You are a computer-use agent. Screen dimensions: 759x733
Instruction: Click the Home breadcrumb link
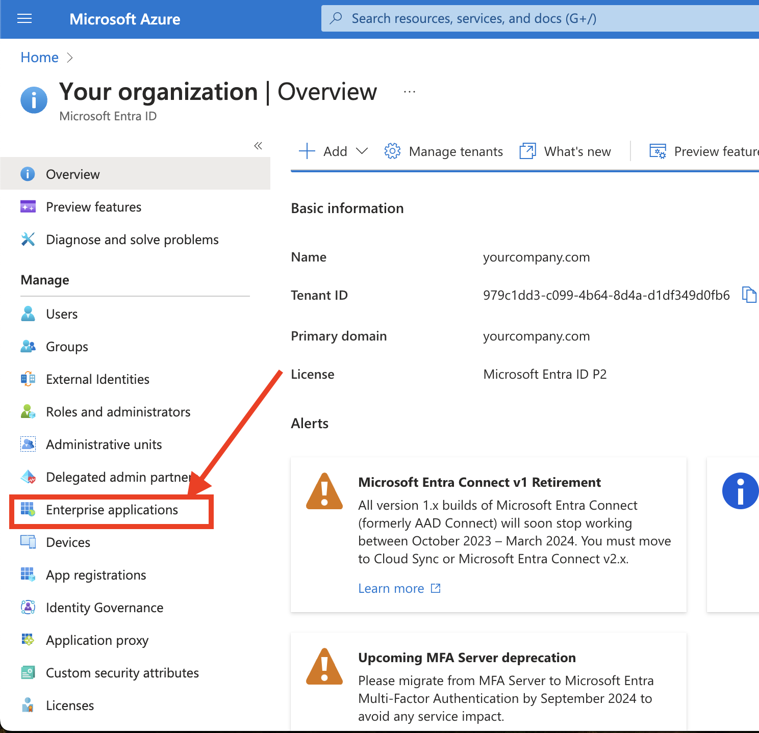(40, 58)
